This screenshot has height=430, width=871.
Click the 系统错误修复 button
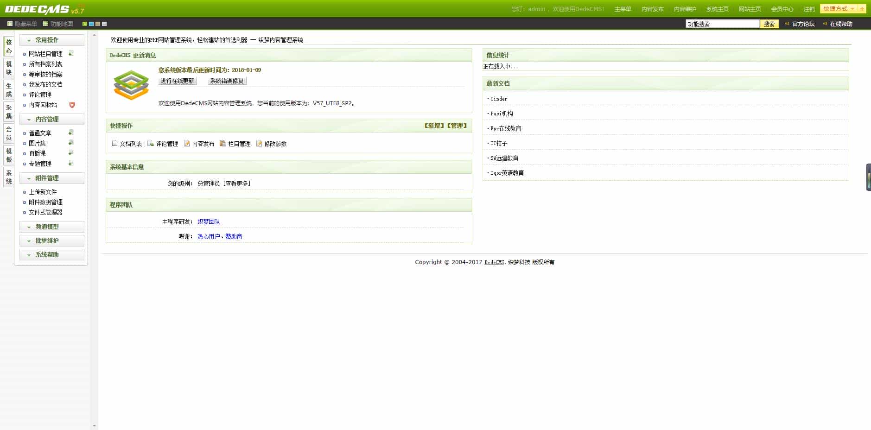point(227,81)
